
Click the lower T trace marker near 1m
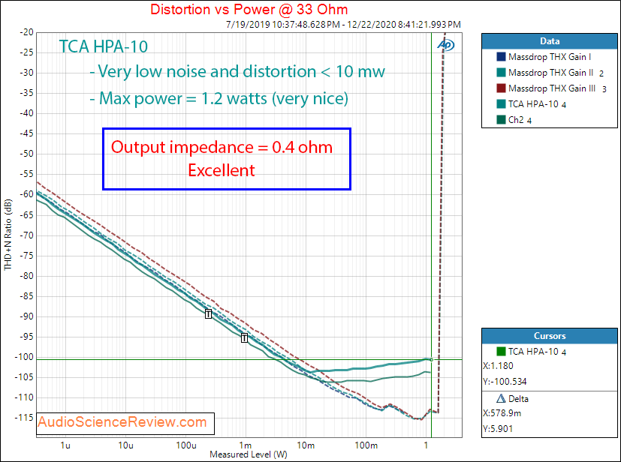244,337
